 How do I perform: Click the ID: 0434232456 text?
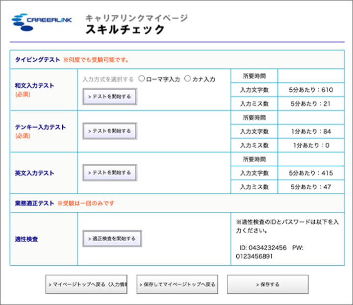tap(263, 248)
